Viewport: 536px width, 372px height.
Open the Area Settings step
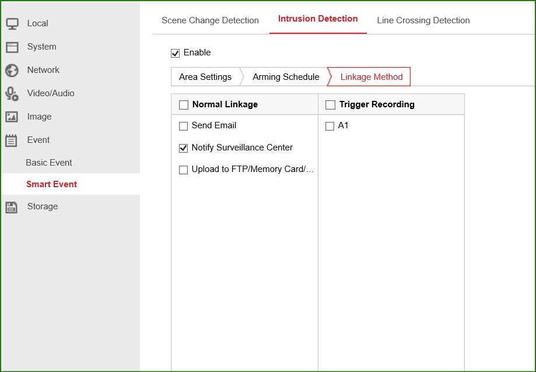pos(205,77)
